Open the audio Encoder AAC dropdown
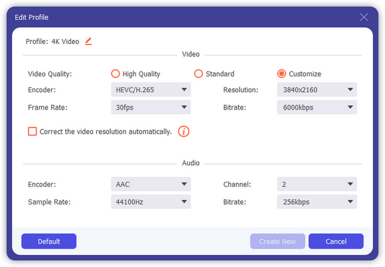 [x=151, y=184]
